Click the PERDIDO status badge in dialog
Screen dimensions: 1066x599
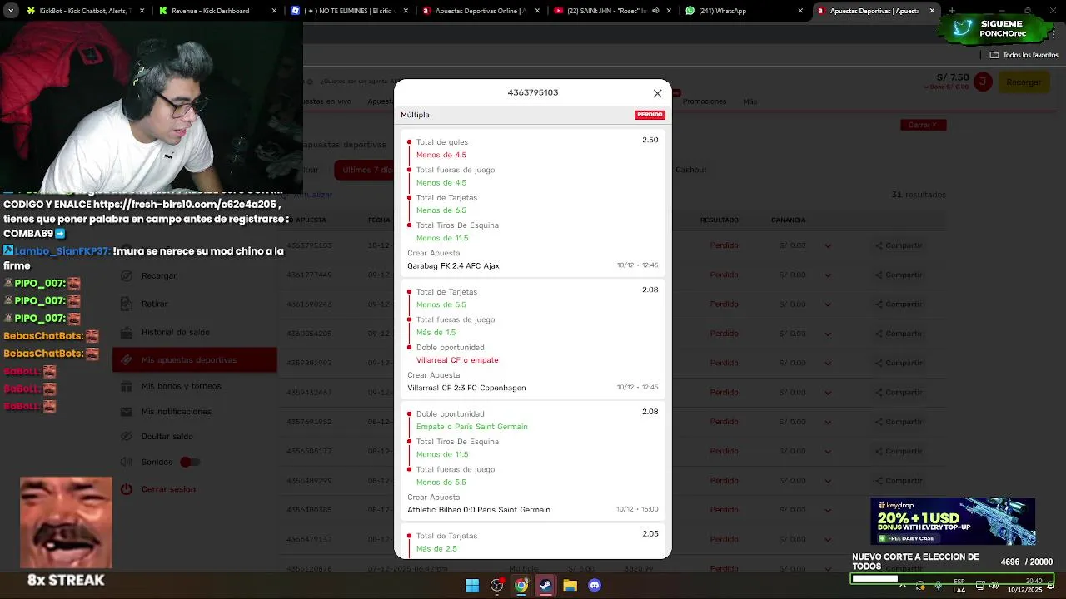click(650, 115)
